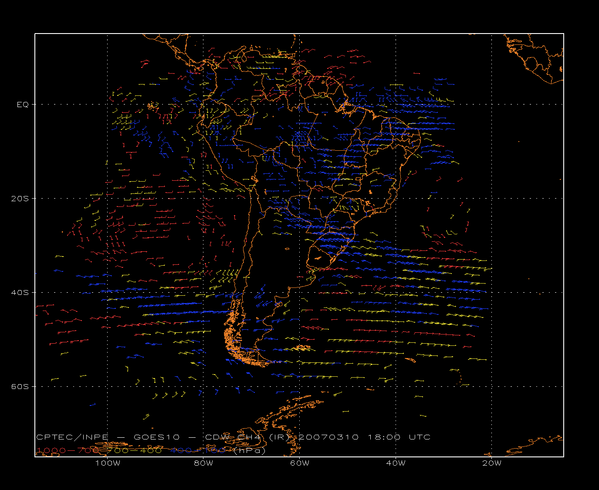
Task: Click the '40S' latitude axis label
Action: [20, 293]
